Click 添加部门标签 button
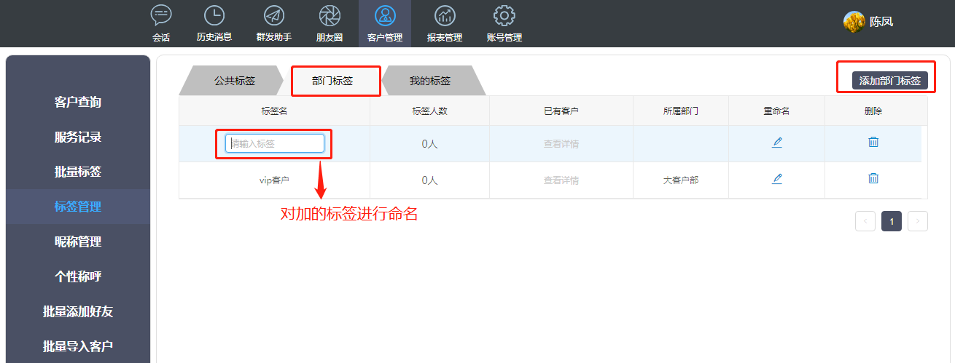Viewport: 955px width, 363px height. tap(889, 81)
